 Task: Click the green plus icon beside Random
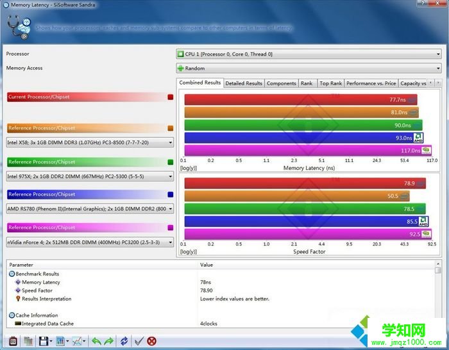pos(181,68)
